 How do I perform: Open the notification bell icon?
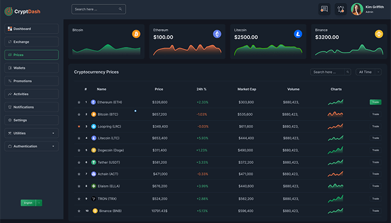(x=341, y=9)
